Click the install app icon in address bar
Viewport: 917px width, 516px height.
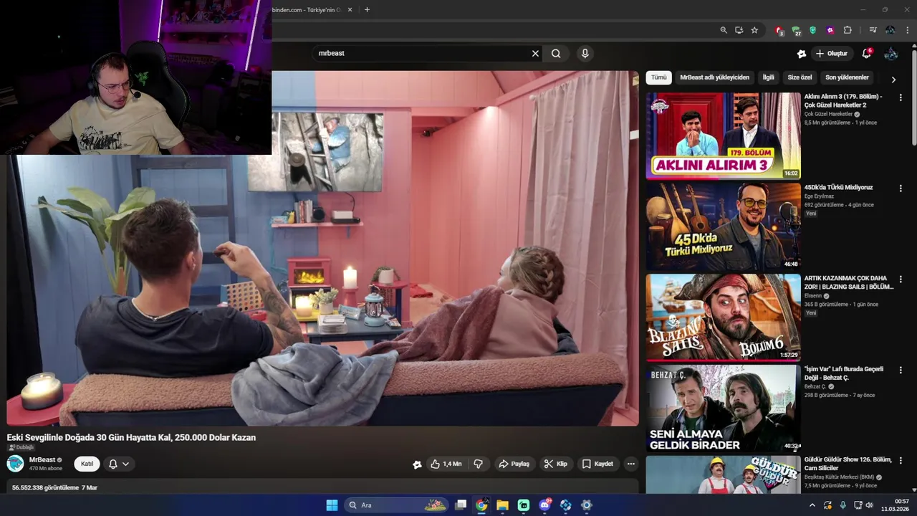point(739,30)
